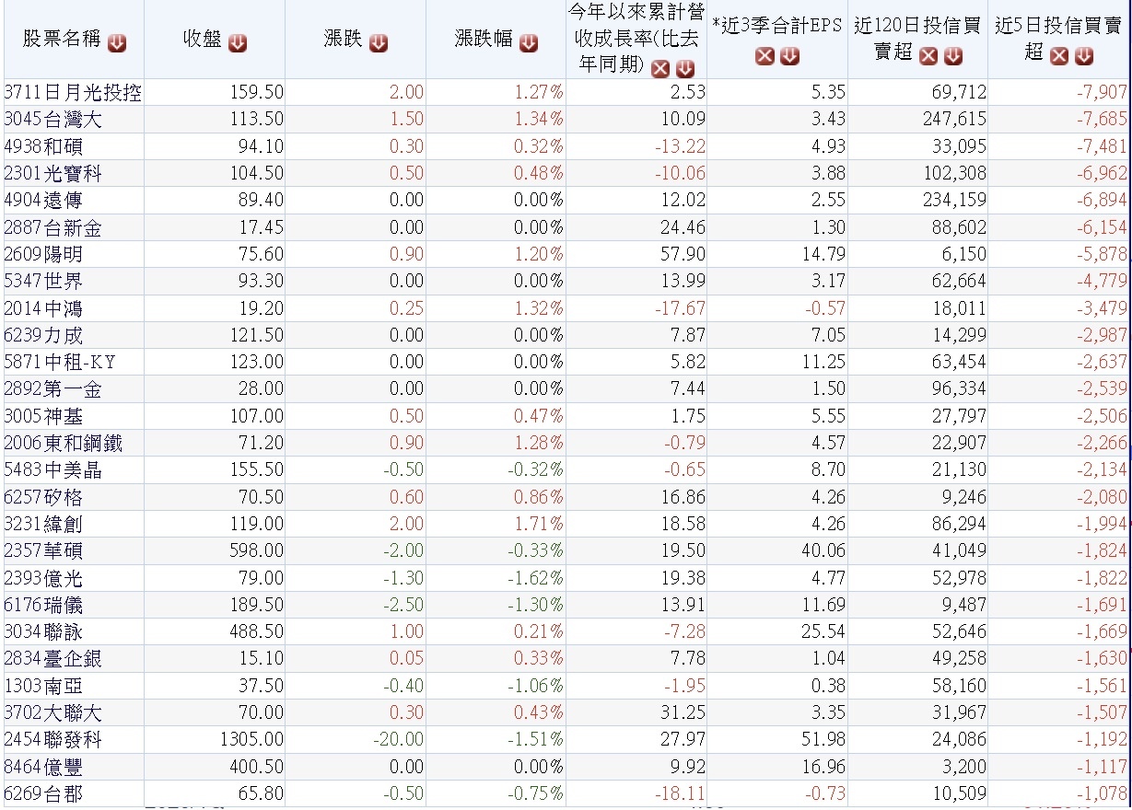1132x810 pixels.
Task: Open stock 1303南亞
Action: pyautogui.click(x=43, y=686)
